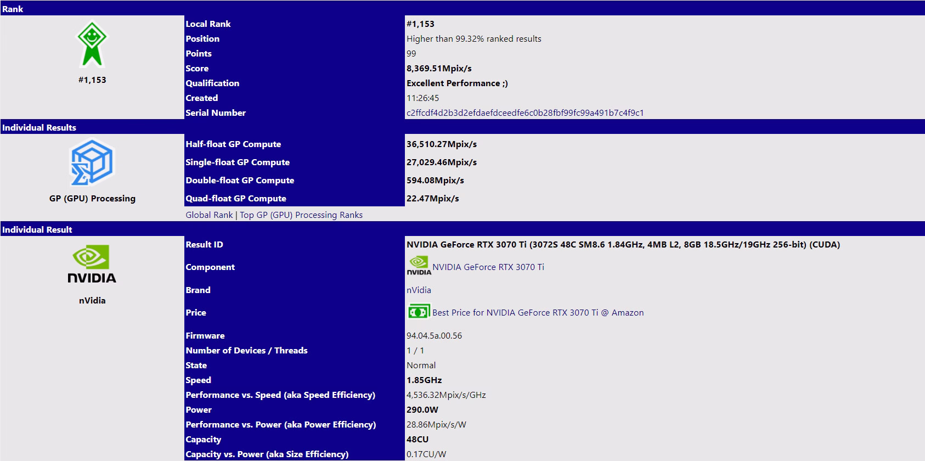925x461 pixels.
Task: Click the Capacity vs. Power label
Action: tap(267, 454)
